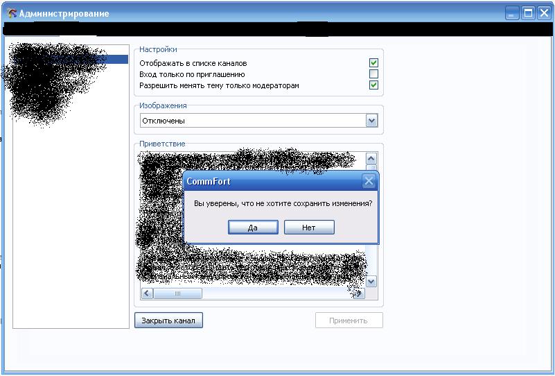The image size is (555, 376).
Task: Close the Администрирование window
Action: click(544, 12)
